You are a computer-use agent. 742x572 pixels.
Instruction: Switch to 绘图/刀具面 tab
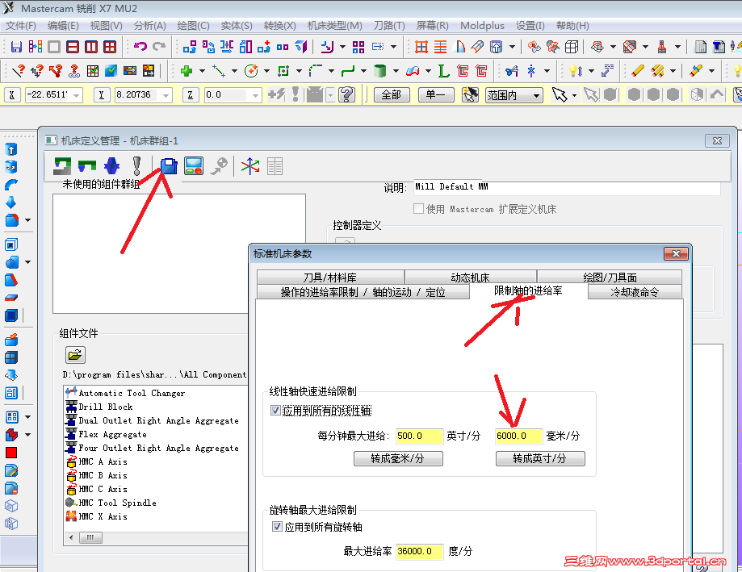pyautogui.click(x=610, y=277)
